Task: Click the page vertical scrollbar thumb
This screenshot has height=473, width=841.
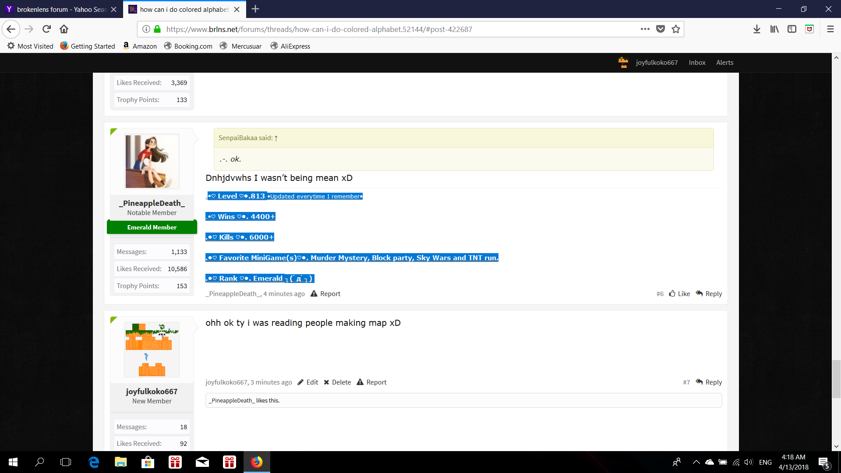Action: coord(836,379)
